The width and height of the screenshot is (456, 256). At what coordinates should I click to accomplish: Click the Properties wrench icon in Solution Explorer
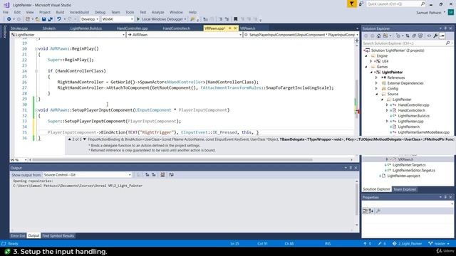click(435, 36)
